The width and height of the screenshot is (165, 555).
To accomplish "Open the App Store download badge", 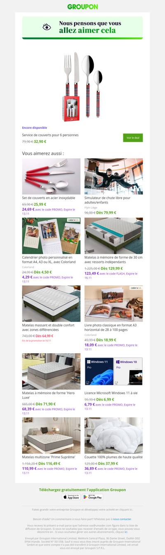I will [71, 497].
